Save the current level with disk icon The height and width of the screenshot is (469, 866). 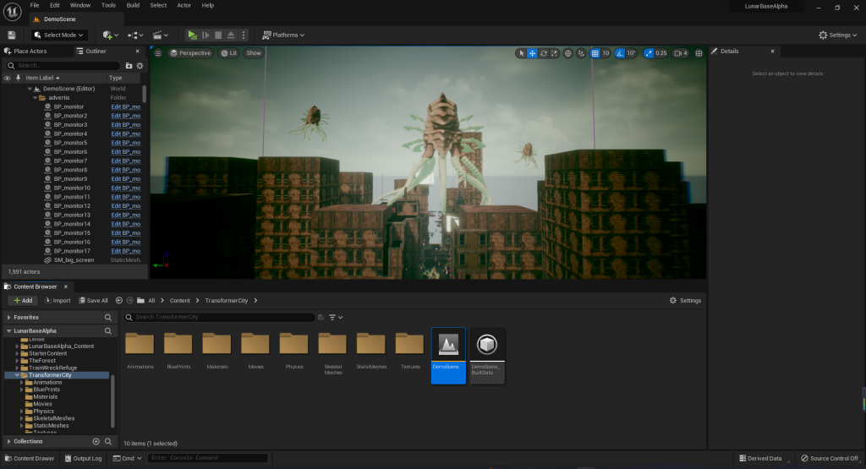point(12,35)
